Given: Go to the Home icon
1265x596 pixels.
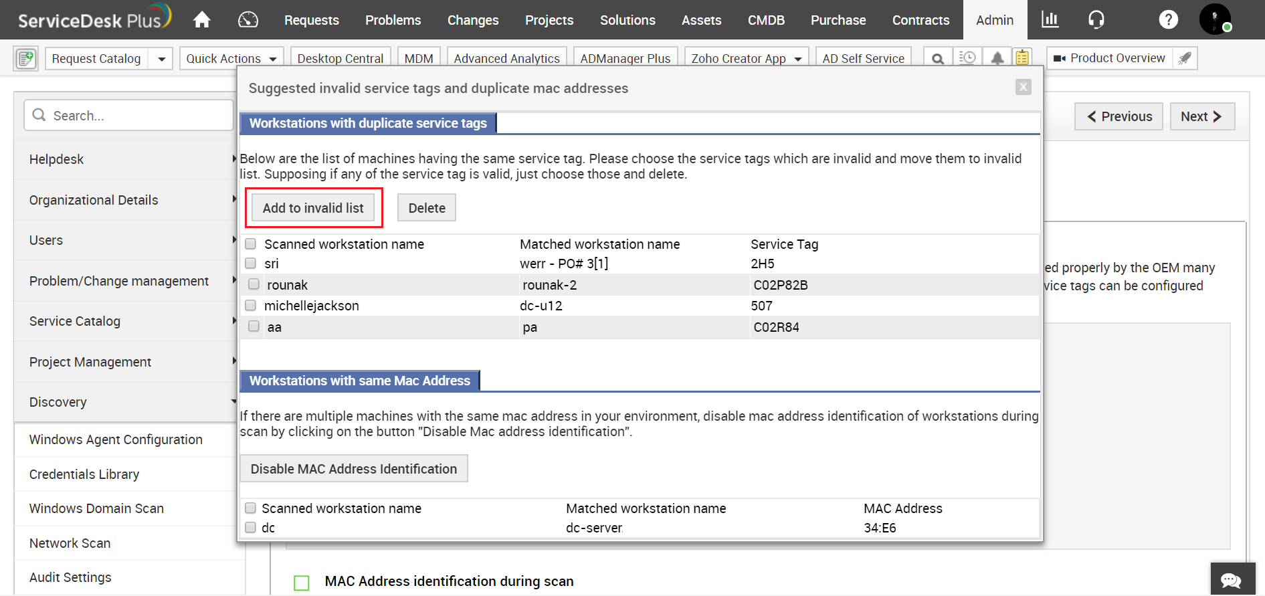Looking at the screenshot, I should pos(202,20).
